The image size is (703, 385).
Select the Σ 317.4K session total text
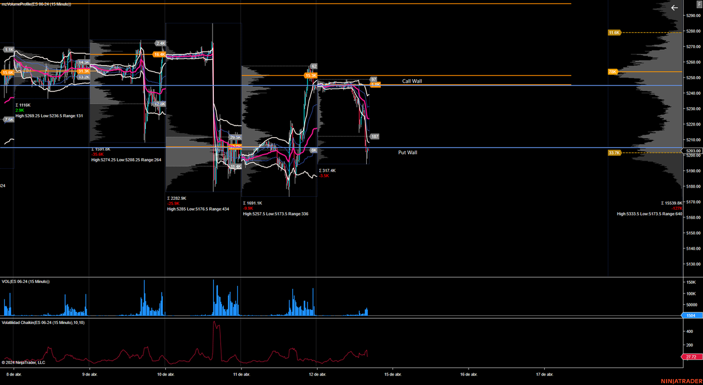pos(327,171)
